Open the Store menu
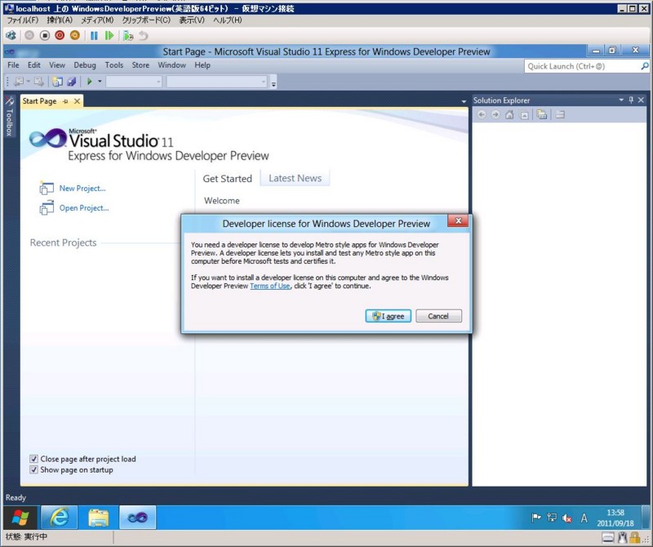 140,65
